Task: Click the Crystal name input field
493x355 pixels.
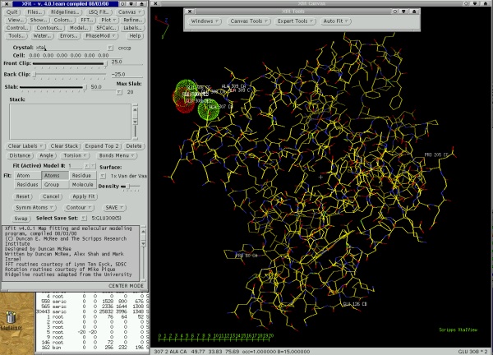Action: pyautogui.click(x=70, y=48)
